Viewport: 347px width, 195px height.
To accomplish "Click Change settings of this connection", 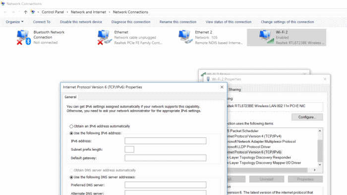I will [287, 22].
